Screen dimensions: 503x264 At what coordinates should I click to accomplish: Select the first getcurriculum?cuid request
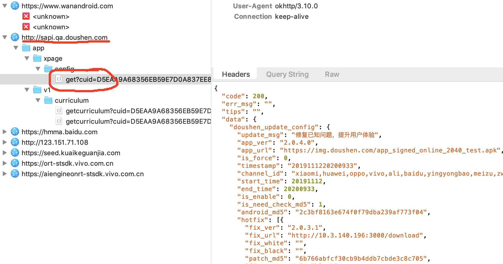click(138, 111)
